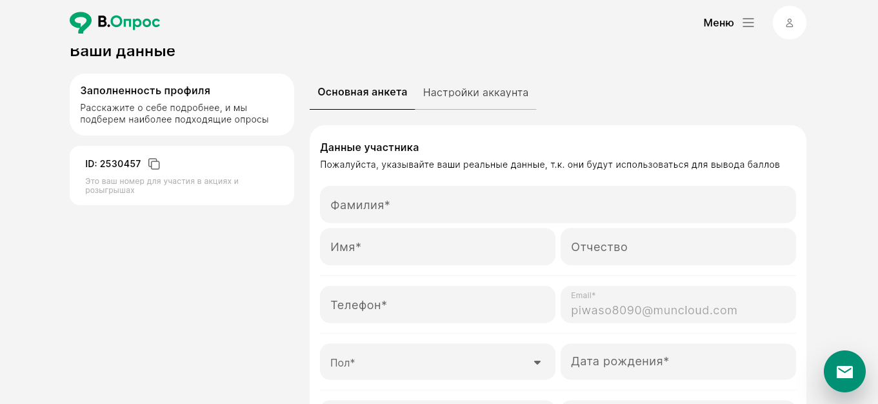Open the Дата рождения field
The height and width of the screenshot is (404, 878).
(678, 361)
